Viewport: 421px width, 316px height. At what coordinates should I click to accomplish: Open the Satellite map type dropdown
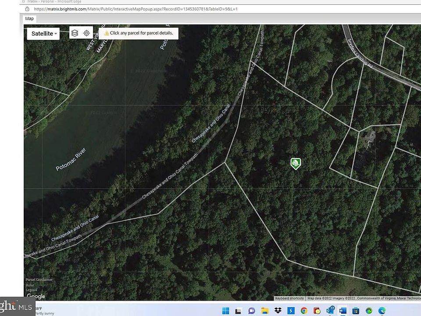[x=43, y=34]
